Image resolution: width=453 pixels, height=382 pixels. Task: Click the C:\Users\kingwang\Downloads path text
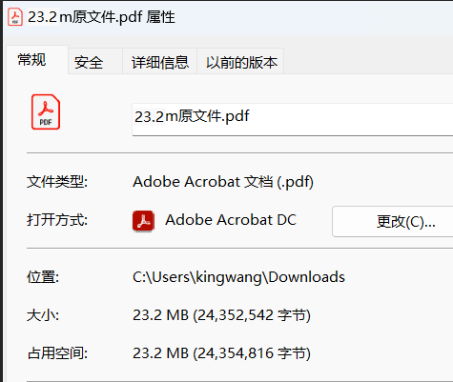[x=238, y=277]
